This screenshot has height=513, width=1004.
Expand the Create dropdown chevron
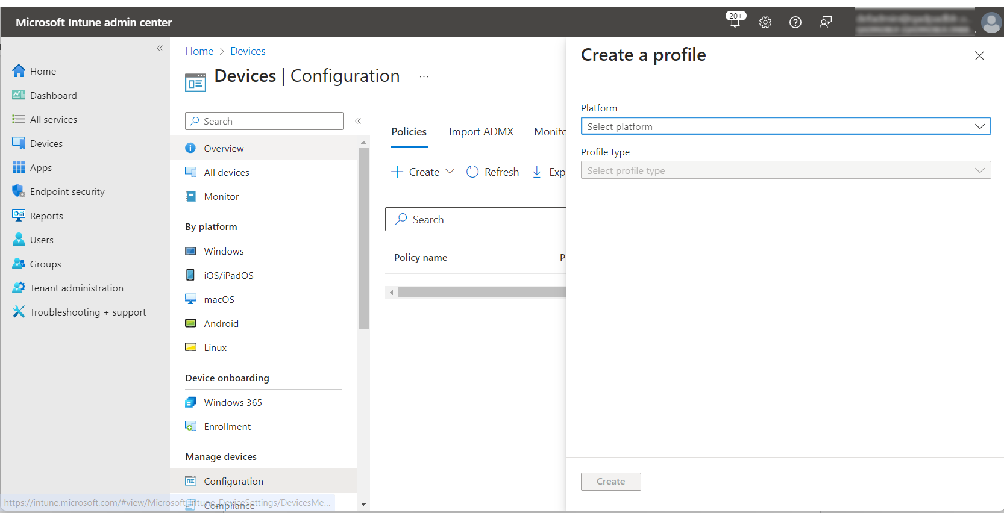click(x=450, y=172)
